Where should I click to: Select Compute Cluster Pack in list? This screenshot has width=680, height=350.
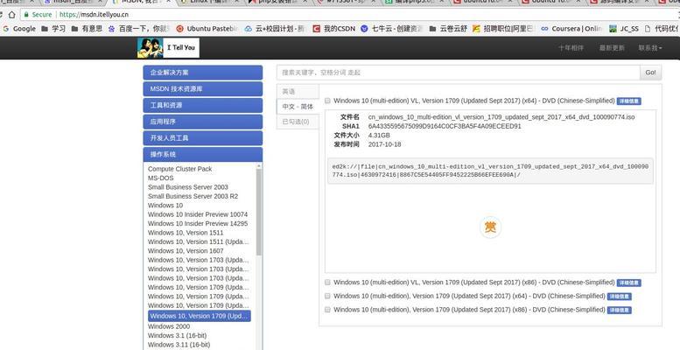(180, 169)
